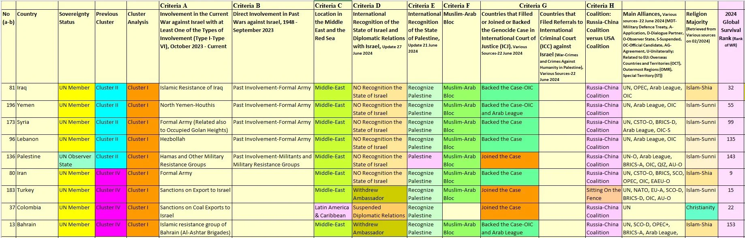This screenshot has width=745, height=238.
Task: Select 'Hamas and Other Military Resistance Groups'
Action: coord(195,160)
